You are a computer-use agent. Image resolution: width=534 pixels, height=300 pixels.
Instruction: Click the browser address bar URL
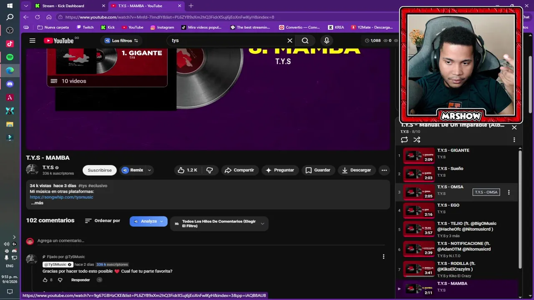pos(170,17)
